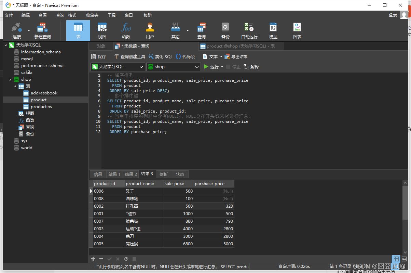This screenshot has width=411, height=273.
Task: Open the 自动运行 automation toolbar icon
Action: (x=249, y=30)
